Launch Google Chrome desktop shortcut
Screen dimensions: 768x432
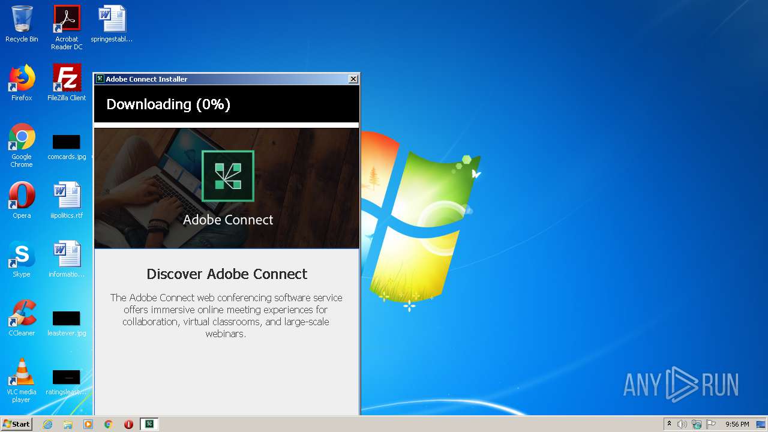(x=22, y=145)
